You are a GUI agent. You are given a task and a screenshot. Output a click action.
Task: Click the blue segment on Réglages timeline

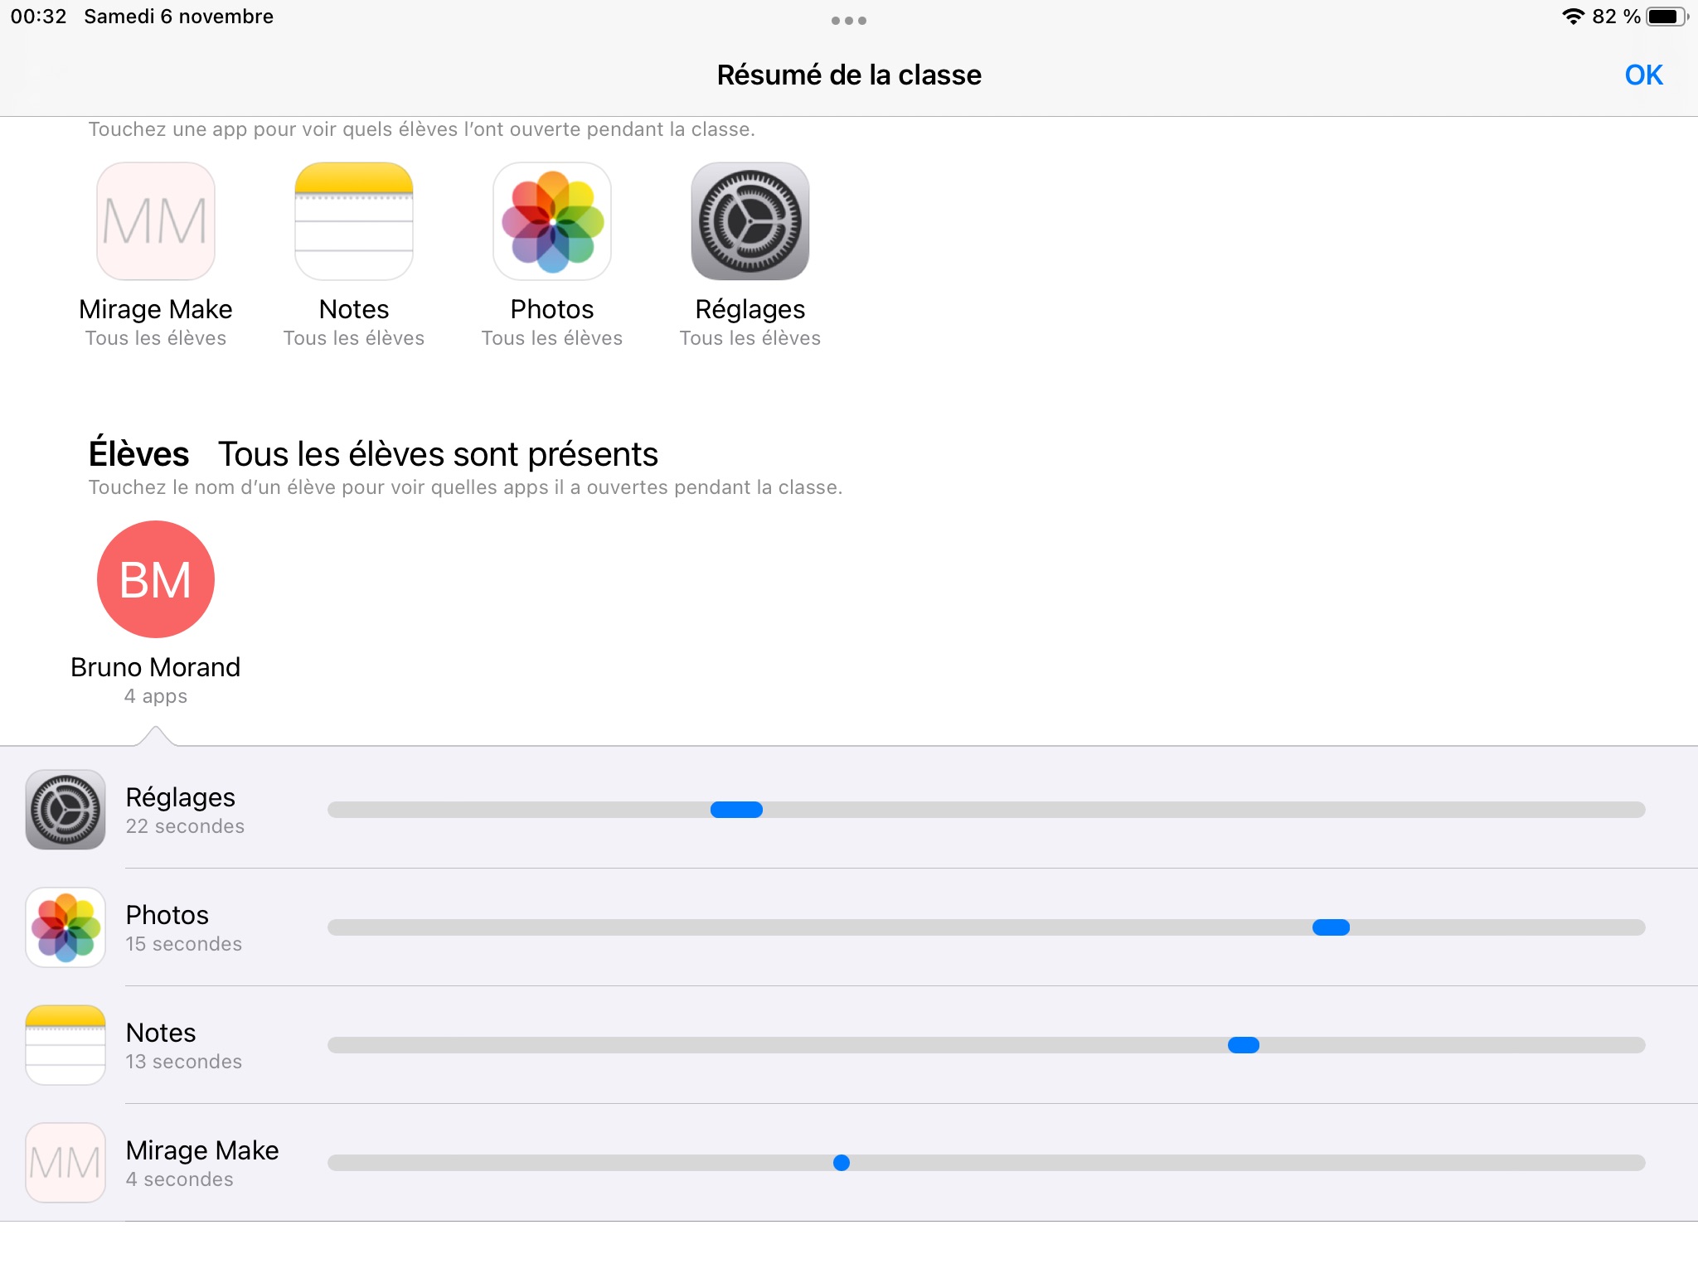[736, 810]
